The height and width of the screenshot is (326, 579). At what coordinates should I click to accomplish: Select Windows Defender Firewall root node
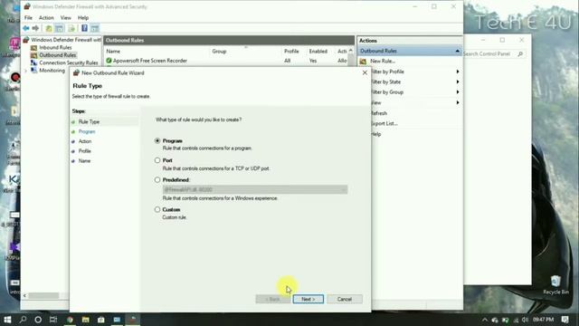pyautogui.click(x=66, y=40)
